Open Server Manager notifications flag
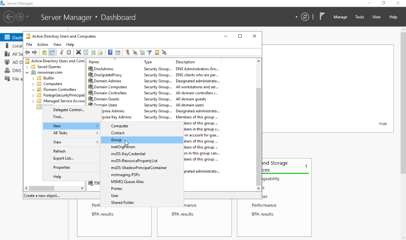The image size is (406, 240). pyautogui.click(x=322, y=17)
